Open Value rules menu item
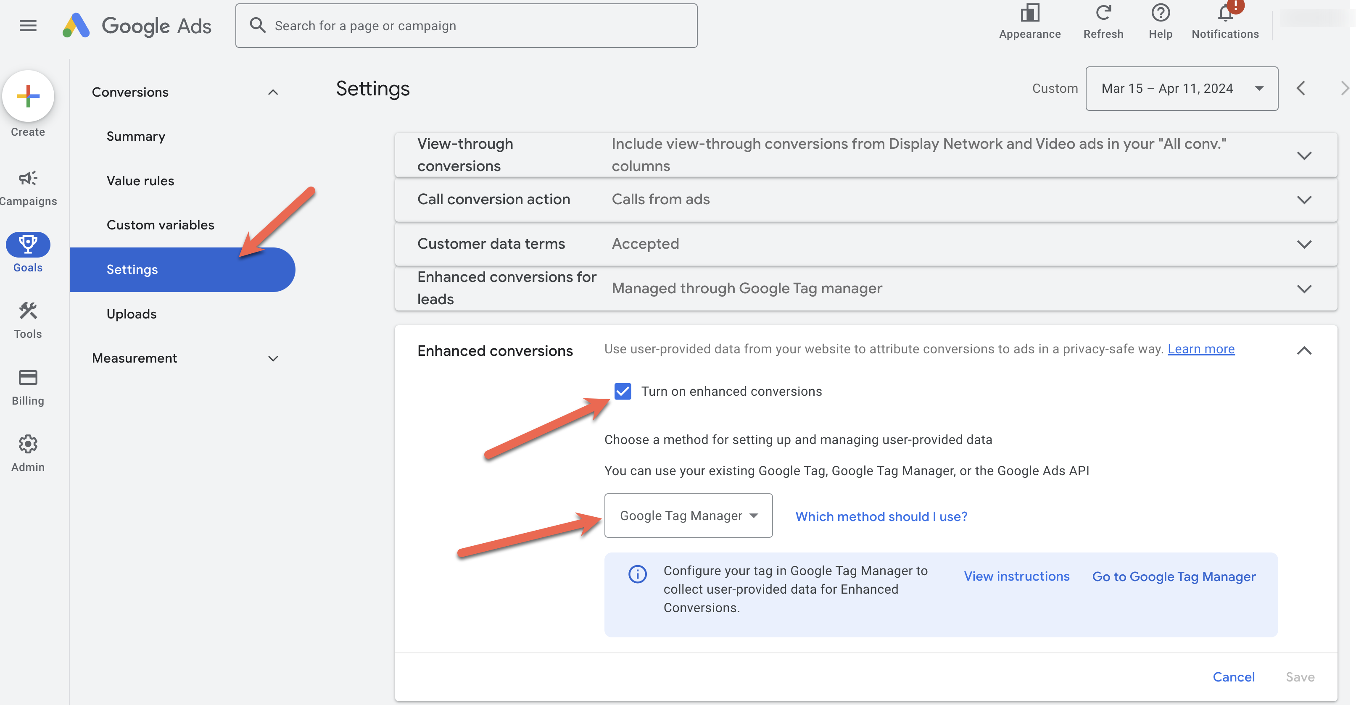This screenshot has width=1356, height=705. click(x=140, y=181)
